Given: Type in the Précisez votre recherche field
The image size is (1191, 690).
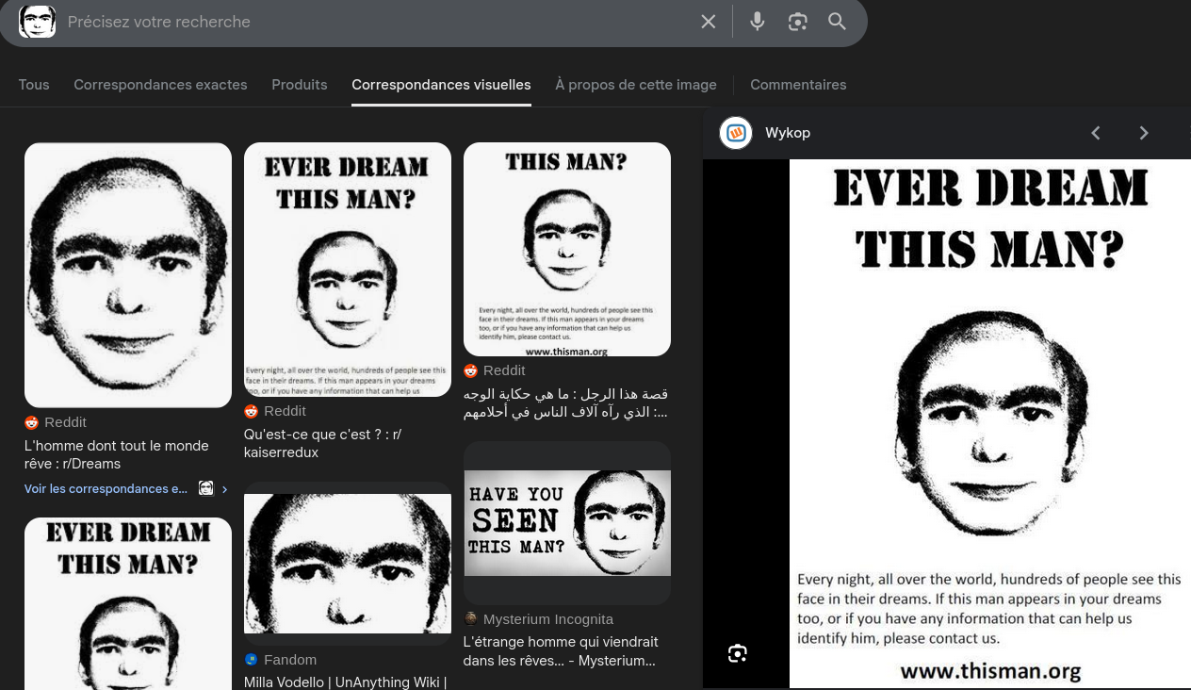Looking at the screenshot, I should [x=377, y=21].
